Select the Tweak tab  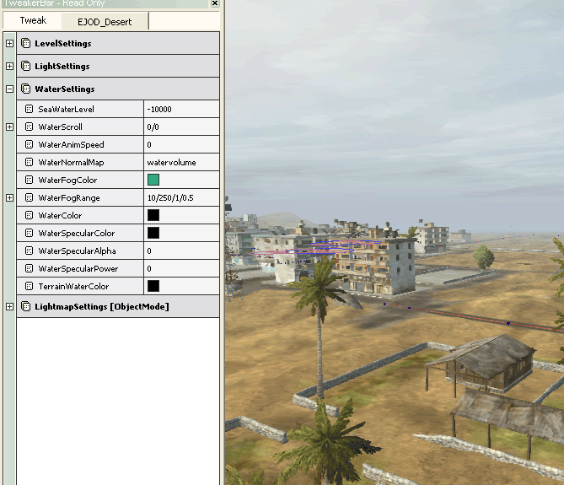point(33,20)
